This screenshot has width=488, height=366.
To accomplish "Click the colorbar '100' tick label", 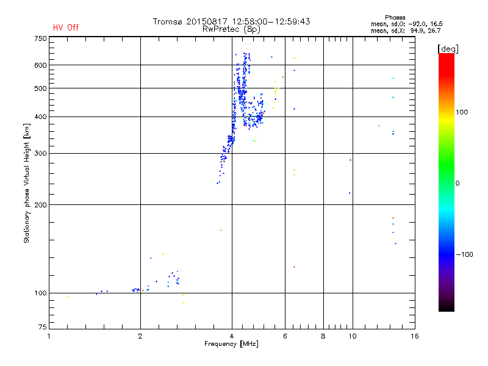I will 462,112.
